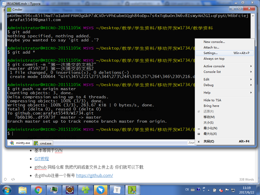Select 最小化(N) in the menu
The width and height of the screenshot is (260, 195).
tap(225, 128)
